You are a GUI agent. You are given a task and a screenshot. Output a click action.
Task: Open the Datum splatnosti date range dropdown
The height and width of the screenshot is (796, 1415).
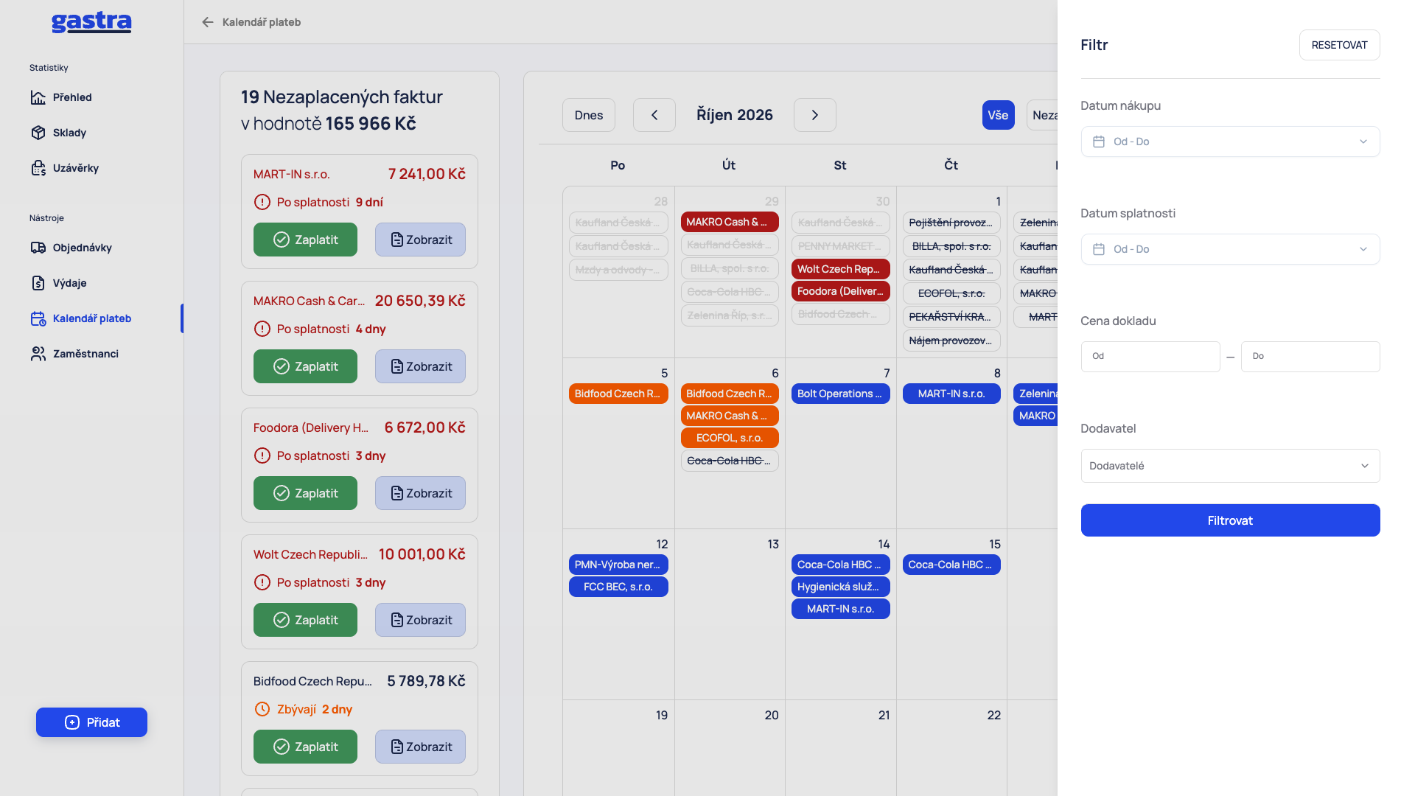click(1230, 249)
